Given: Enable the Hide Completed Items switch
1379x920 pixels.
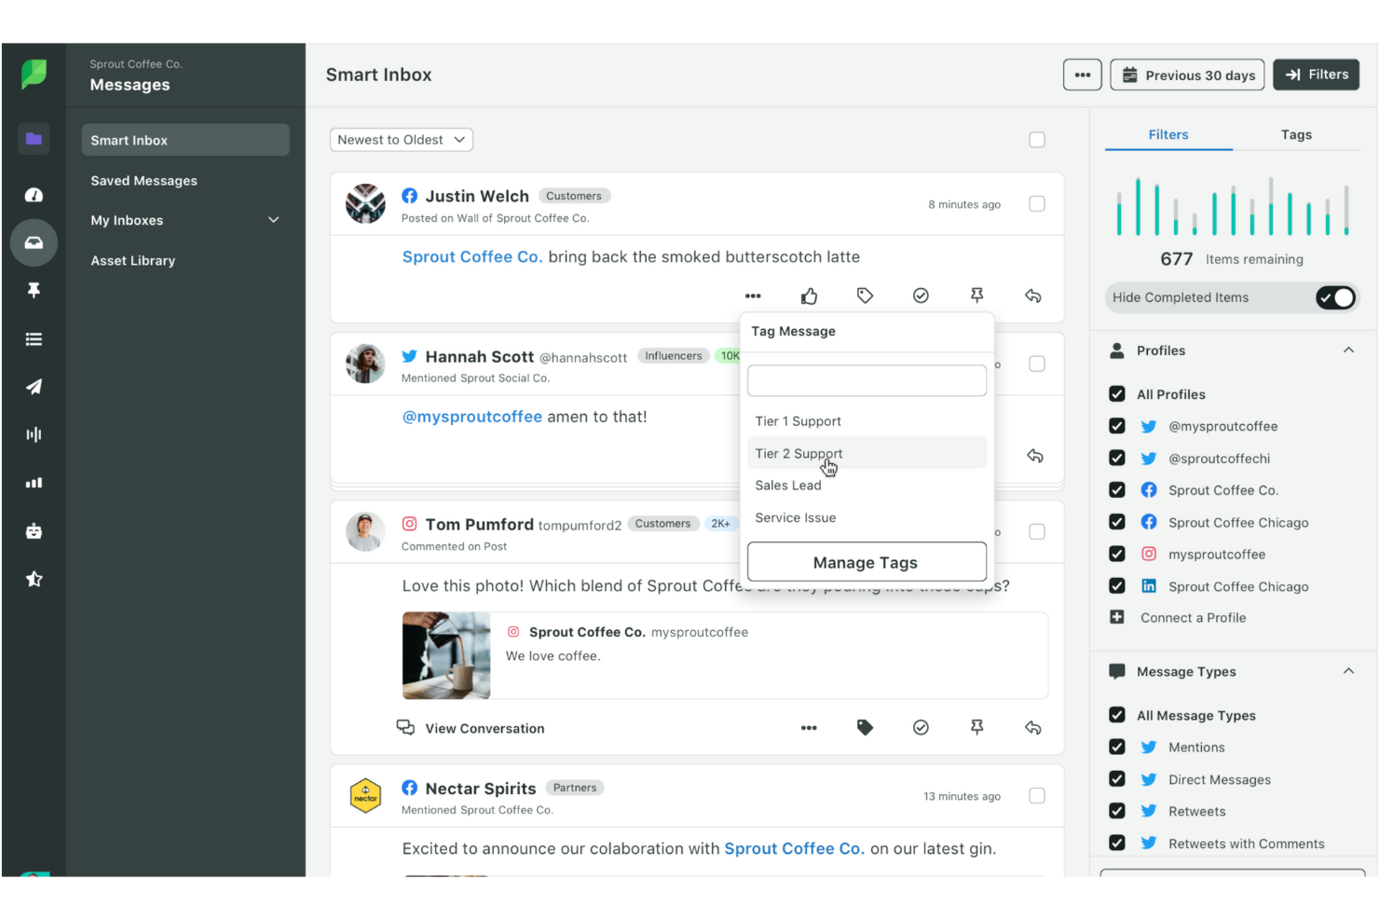Looking at the screenshot, I should tap(1336, 297).
